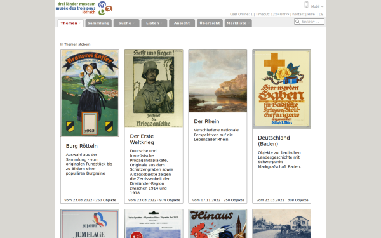This screenshot has height=238, width=381.
Task: Open the Sammlung tab
Action: click(x=98, y=23)
